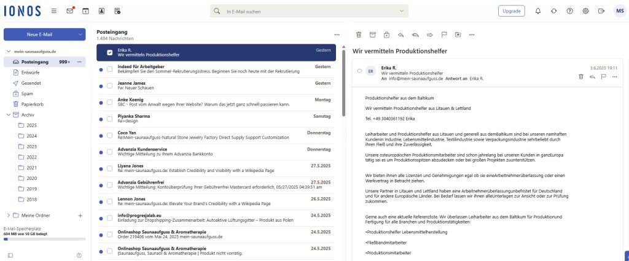Screen dimensions: 629x261
Task: Open more options dots in email header
Action: 614,77
